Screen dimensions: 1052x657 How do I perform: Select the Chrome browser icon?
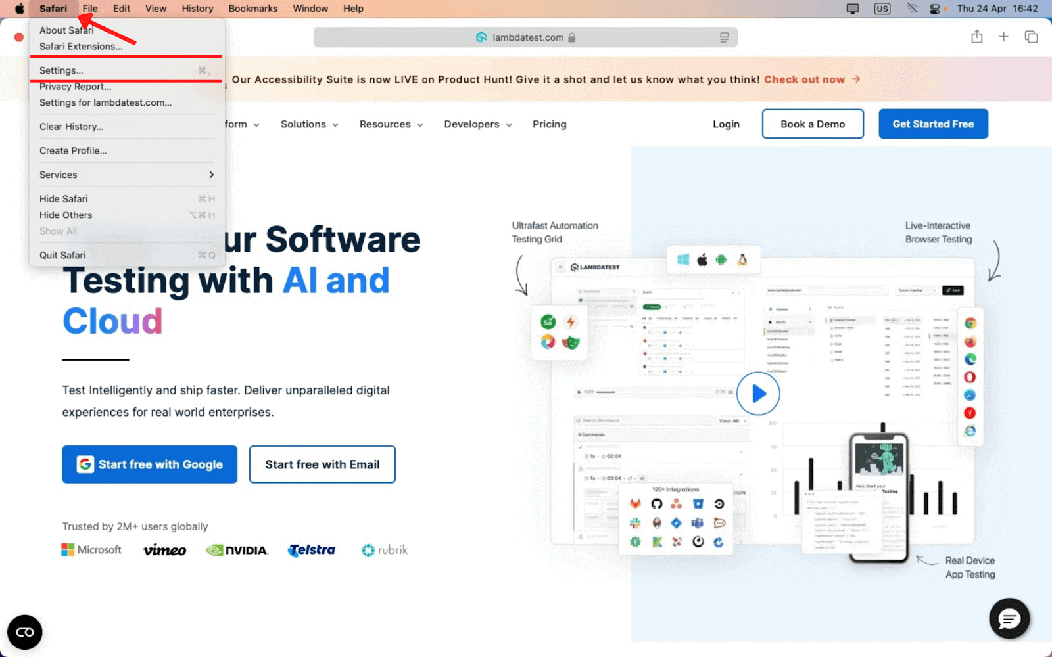pyautogui.click(x=970, y=323)
